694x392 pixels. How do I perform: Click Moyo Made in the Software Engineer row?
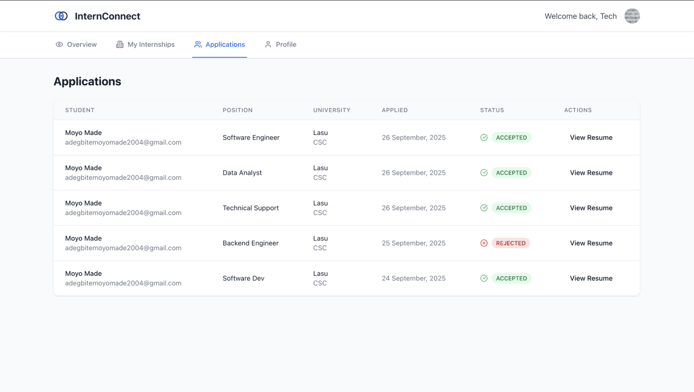click(83, 133)
